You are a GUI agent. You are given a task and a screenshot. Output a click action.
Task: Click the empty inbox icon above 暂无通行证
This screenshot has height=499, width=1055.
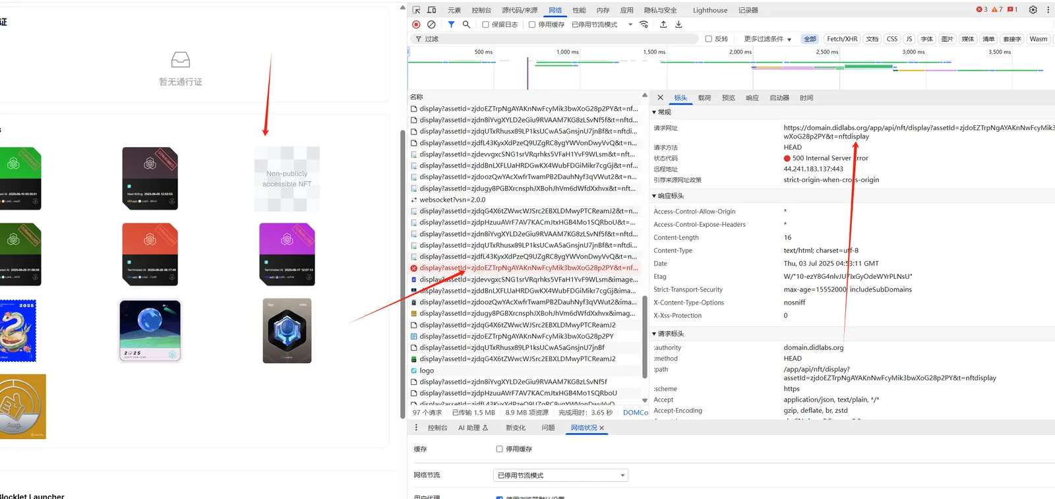(x=181, y=60)
